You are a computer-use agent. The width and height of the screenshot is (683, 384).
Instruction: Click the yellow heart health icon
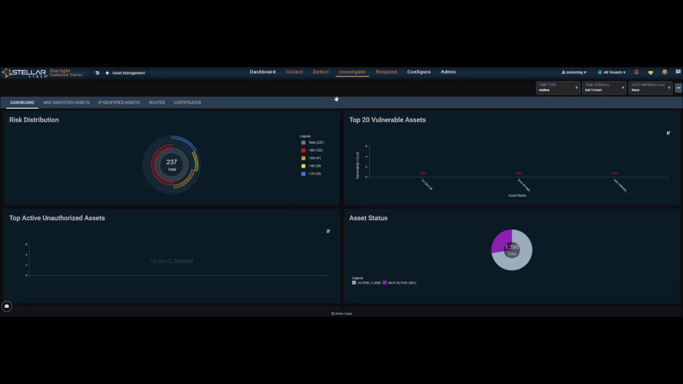pyautogui.click(x=650, y=72)
